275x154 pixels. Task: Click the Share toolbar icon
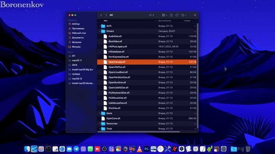(171, 15)
